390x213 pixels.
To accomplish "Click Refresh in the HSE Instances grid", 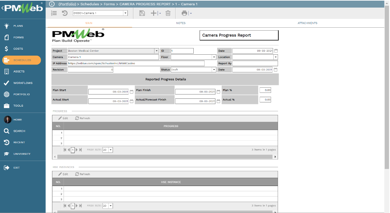I will [83, 174].
